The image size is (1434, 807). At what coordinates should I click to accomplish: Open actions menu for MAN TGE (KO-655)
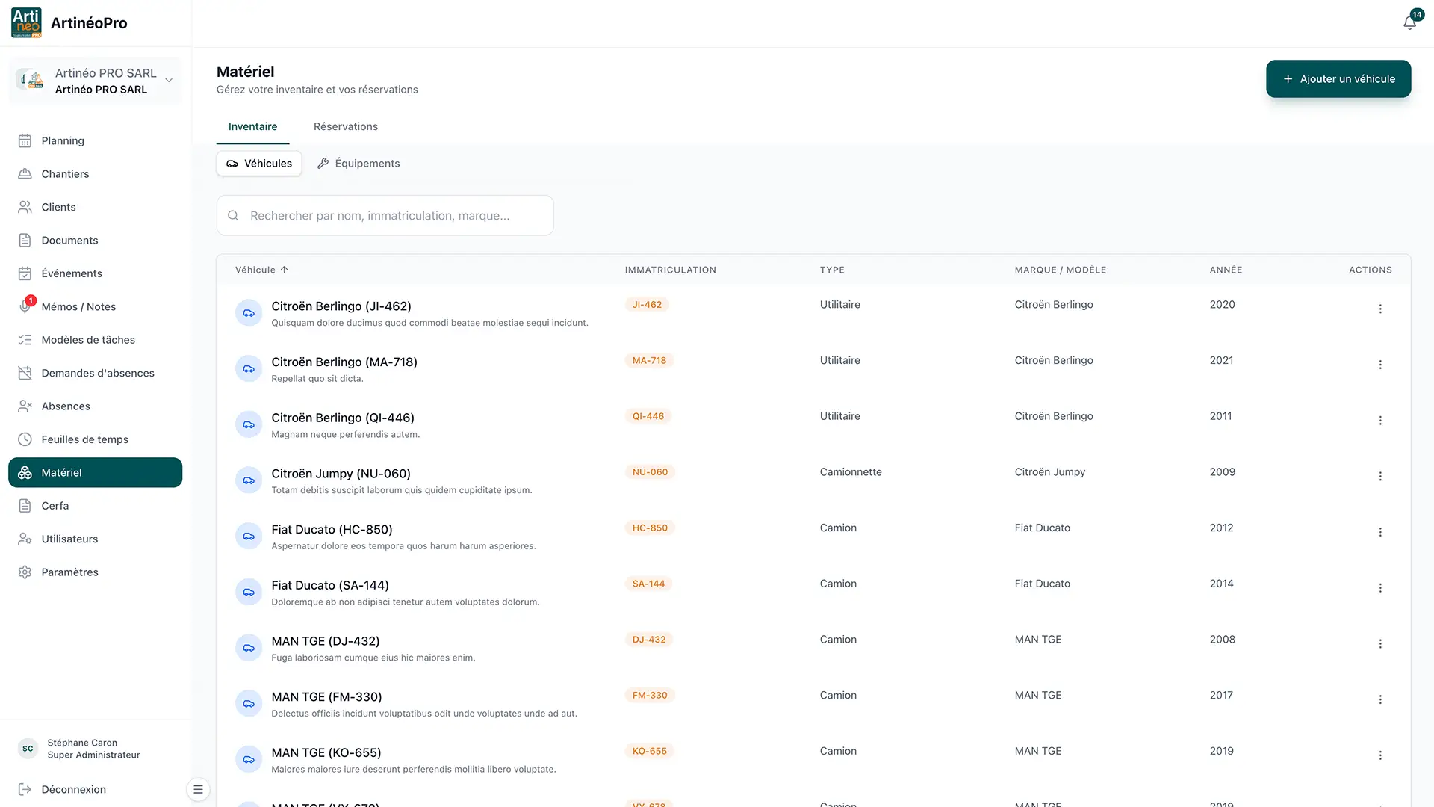1380,755
